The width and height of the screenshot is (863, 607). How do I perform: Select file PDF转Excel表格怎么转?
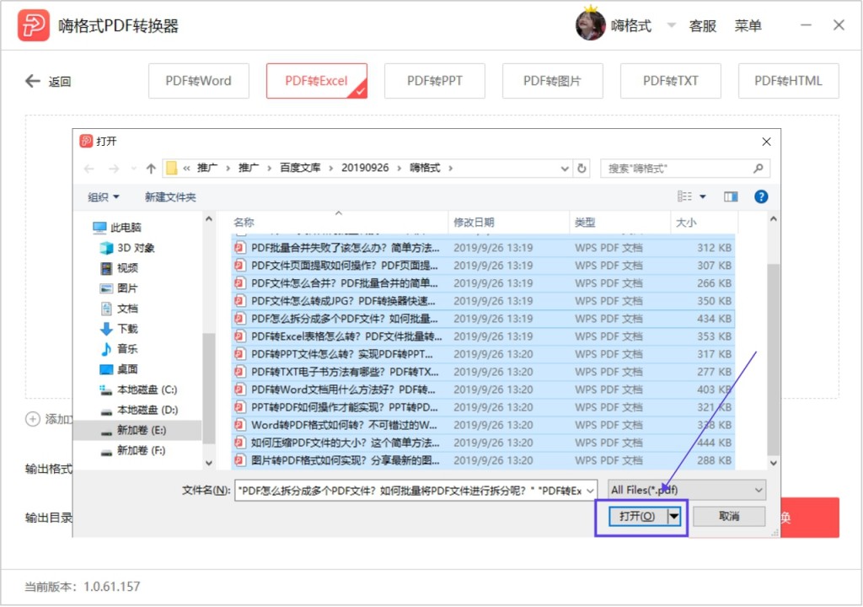pyautogui.click(x=483, y=336)
